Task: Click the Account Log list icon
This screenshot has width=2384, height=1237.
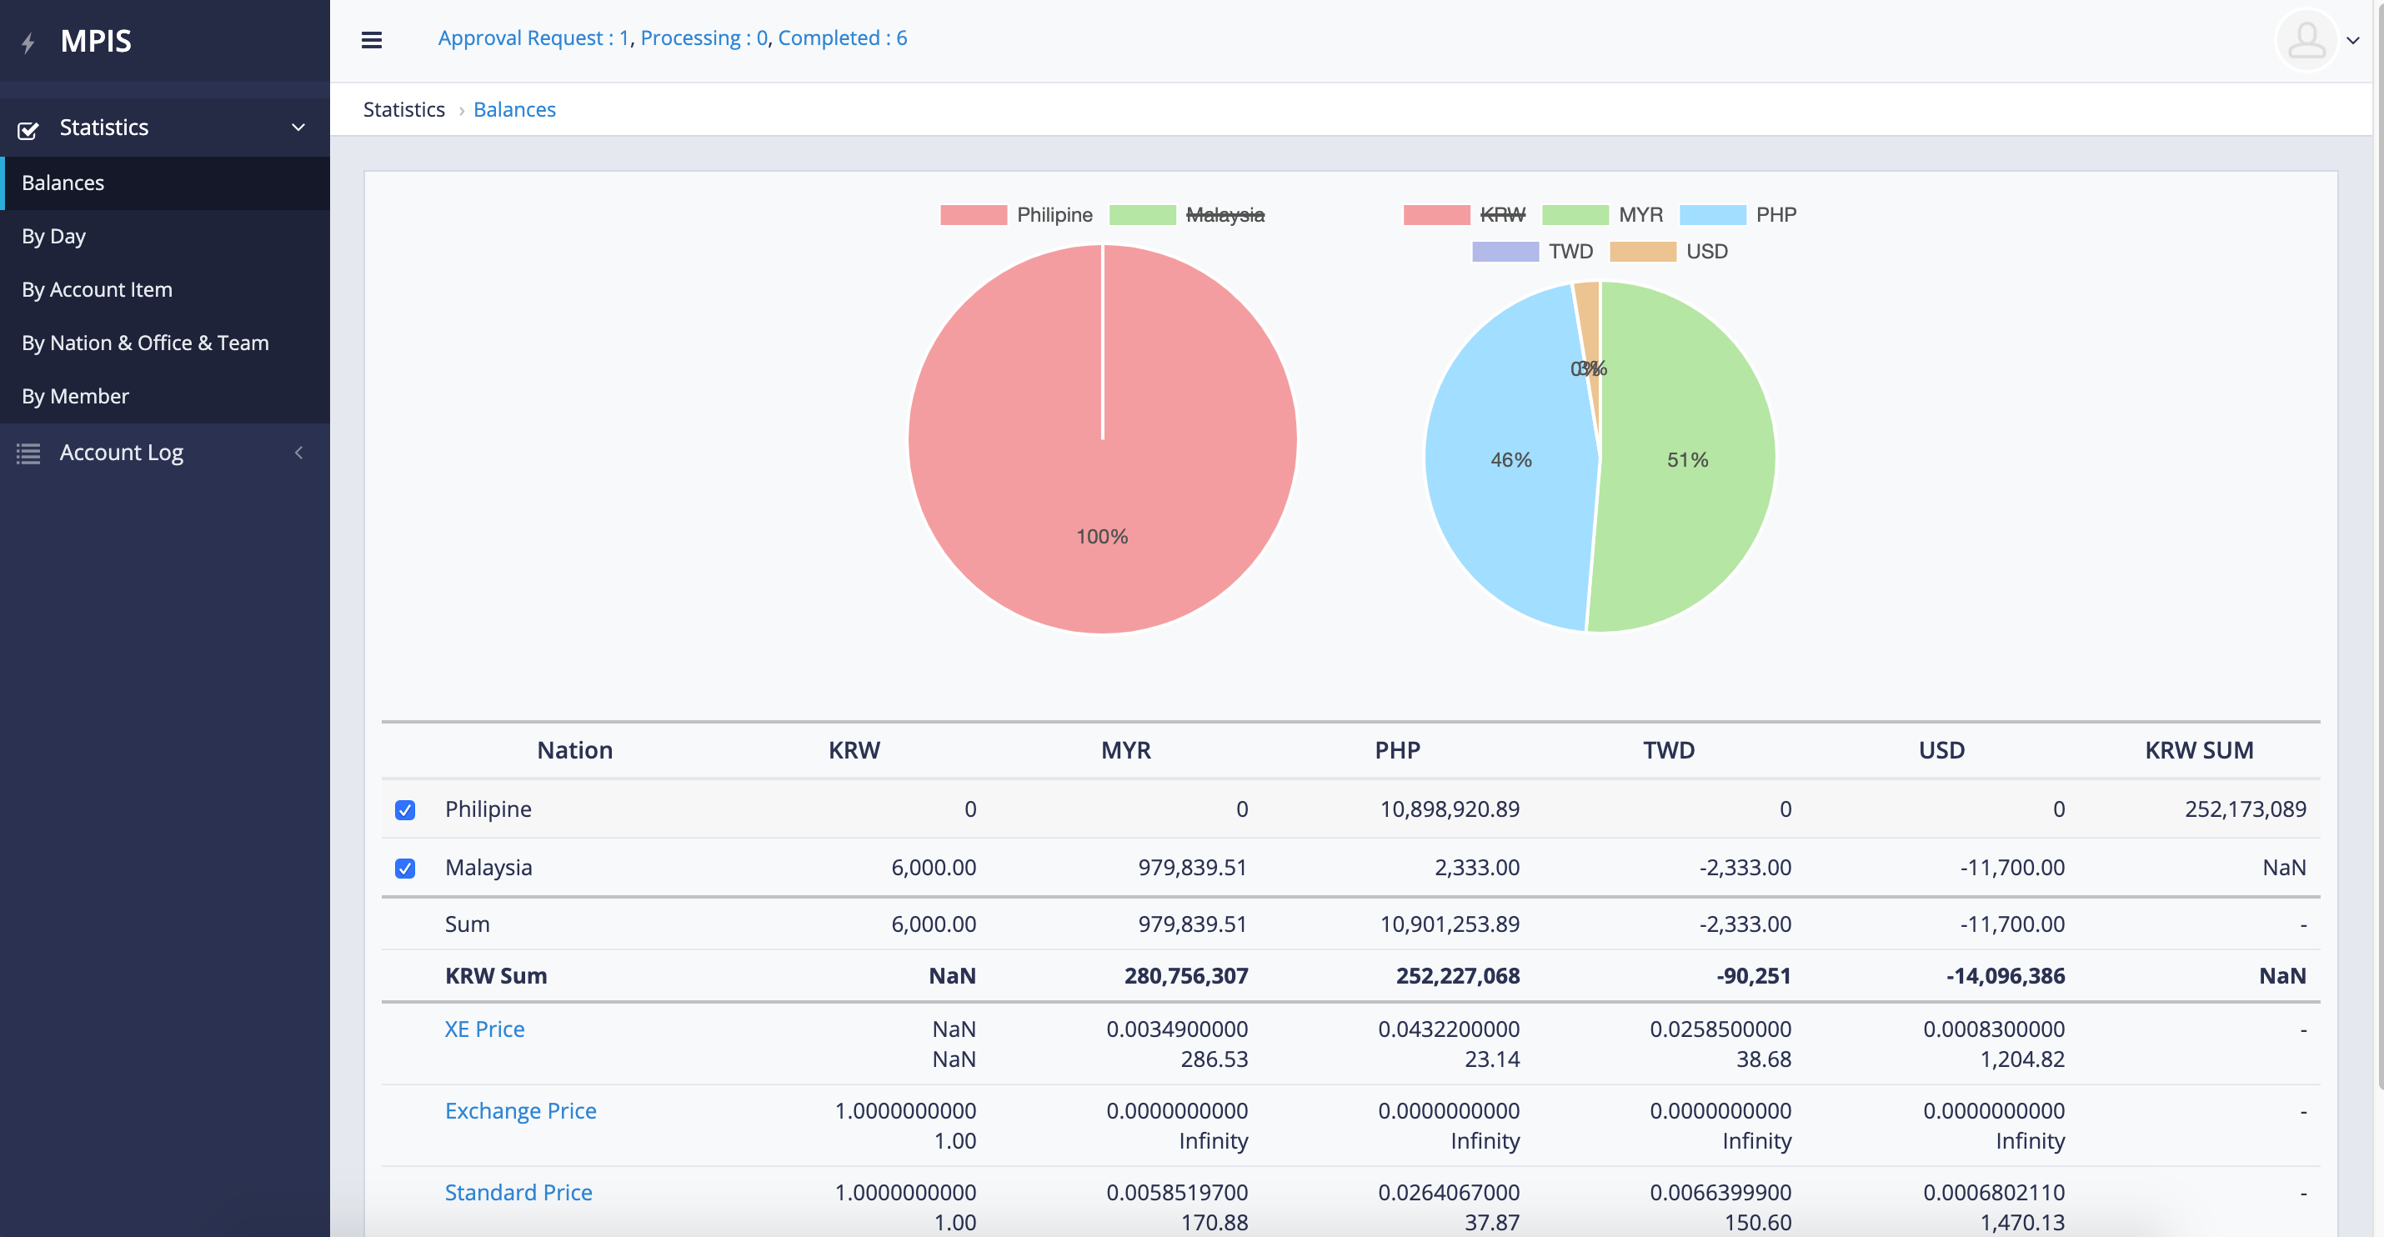Action: point(28,453)
